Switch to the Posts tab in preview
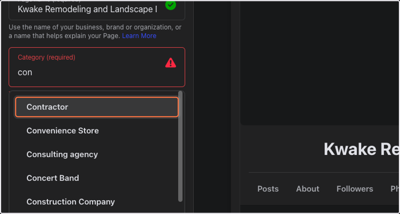The width and height of the screenshot is (400, 214). pos(268,189)
